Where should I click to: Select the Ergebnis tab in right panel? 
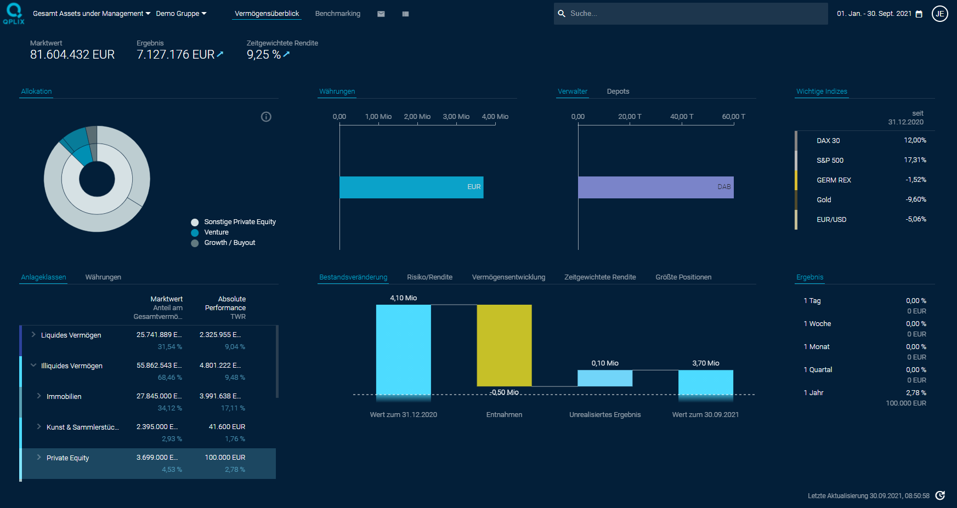point(809,277)
